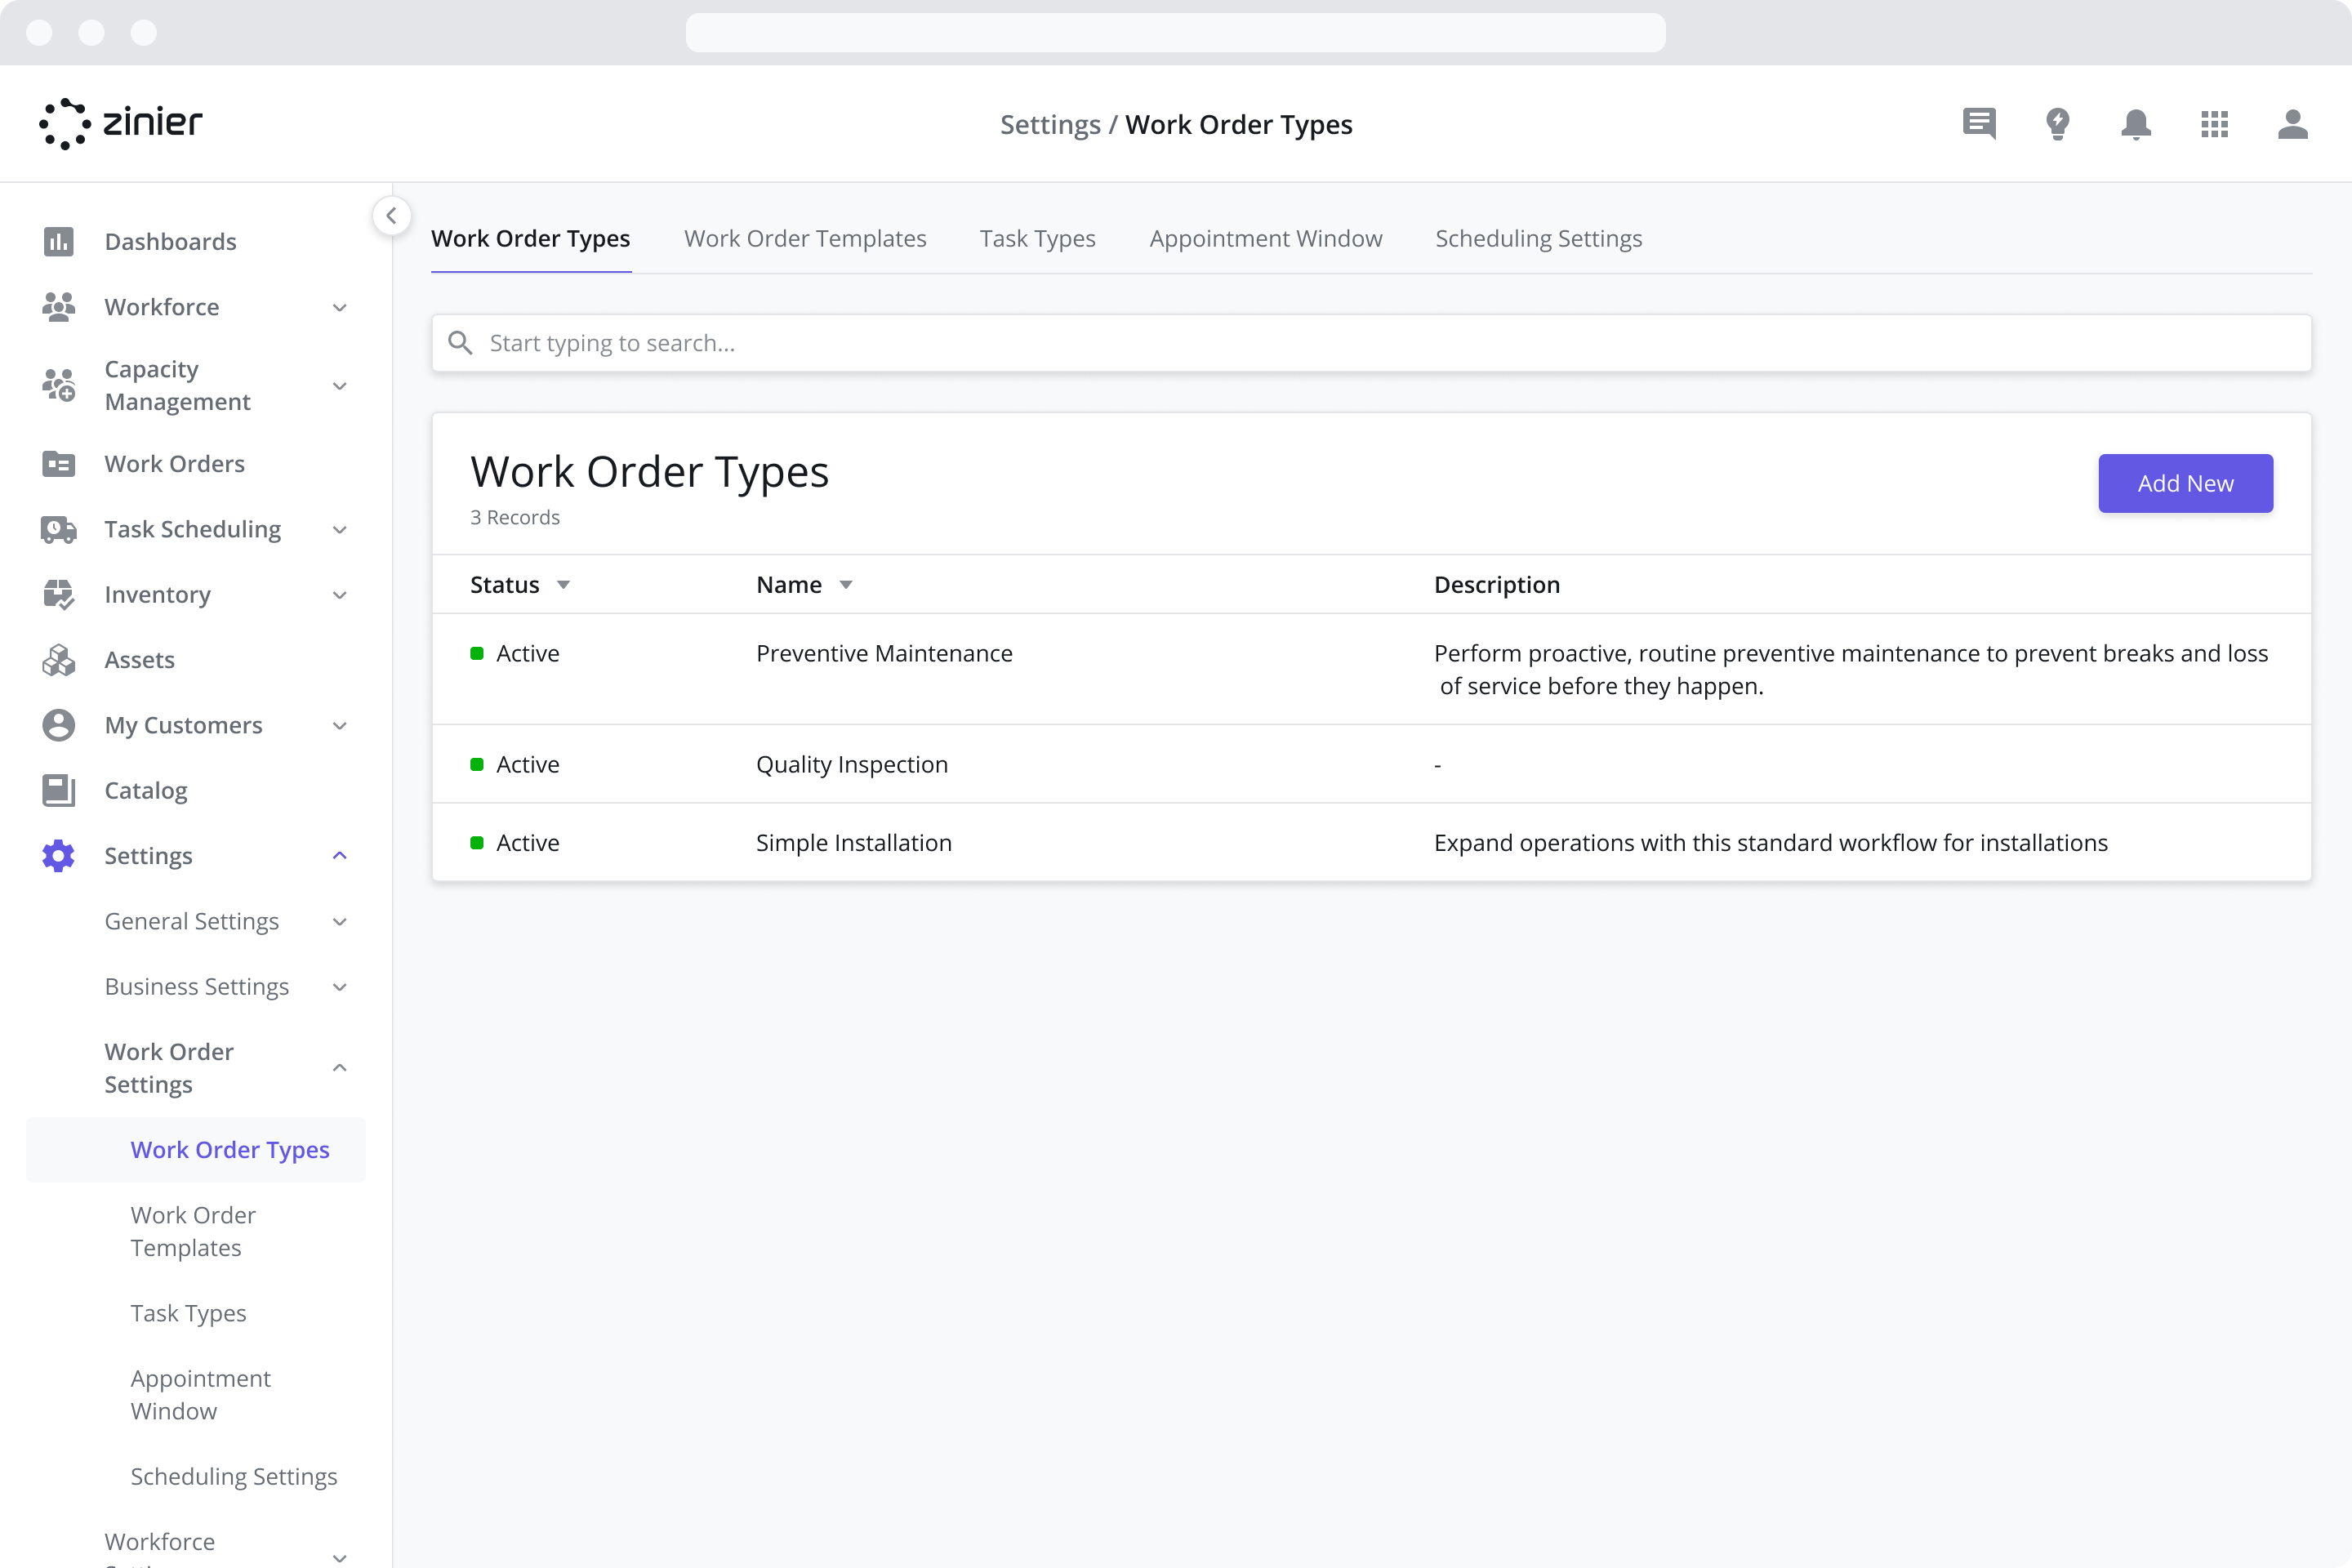This screenshot has width=2352, height=1568.
Task: Click the lightbulb help icon
Action: click(2058, 124)
